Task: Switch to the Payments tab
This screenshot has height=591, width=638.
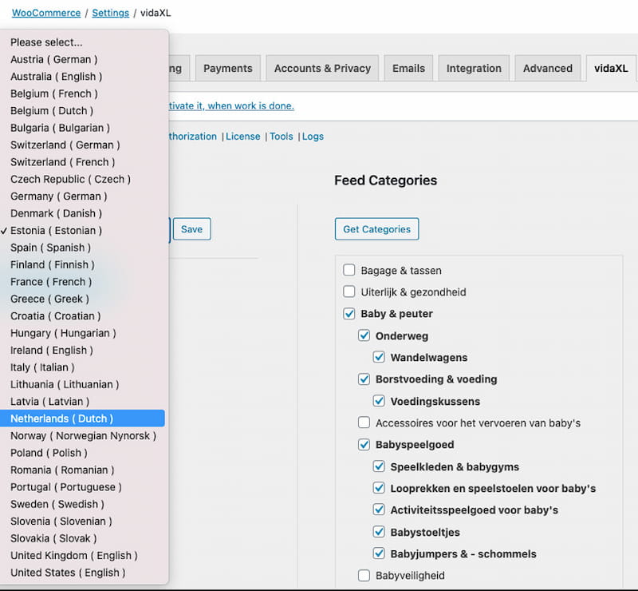Action: click(x=228, y=68)
